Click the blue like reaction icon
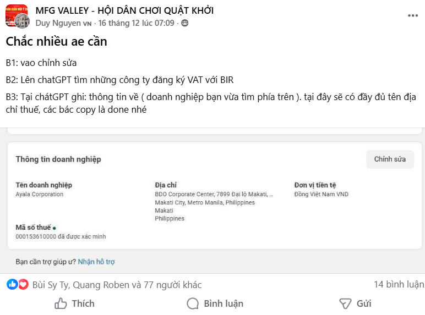The width and height of the screenshot is (425, 315). 12,284
